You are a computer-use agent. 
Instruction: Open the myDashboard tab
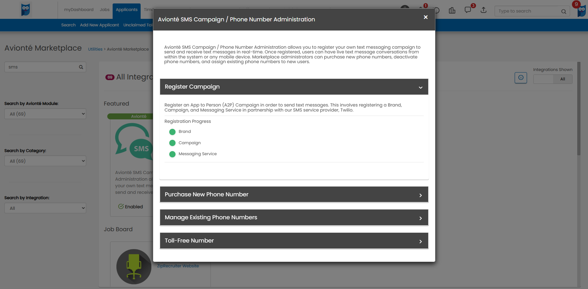pos(79,10)
